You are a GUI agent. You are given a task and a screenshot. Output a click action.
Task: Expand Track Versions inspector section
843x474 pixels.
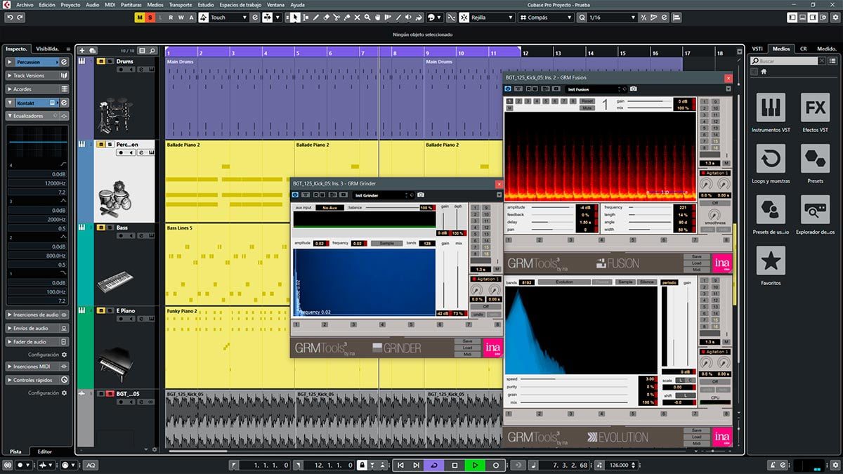tap(37, 75)
